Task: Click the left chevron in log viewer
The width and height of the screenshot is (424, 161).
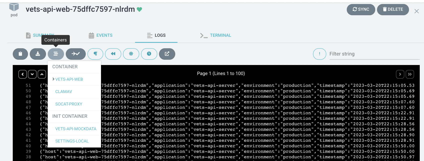Action: point(23,74)
